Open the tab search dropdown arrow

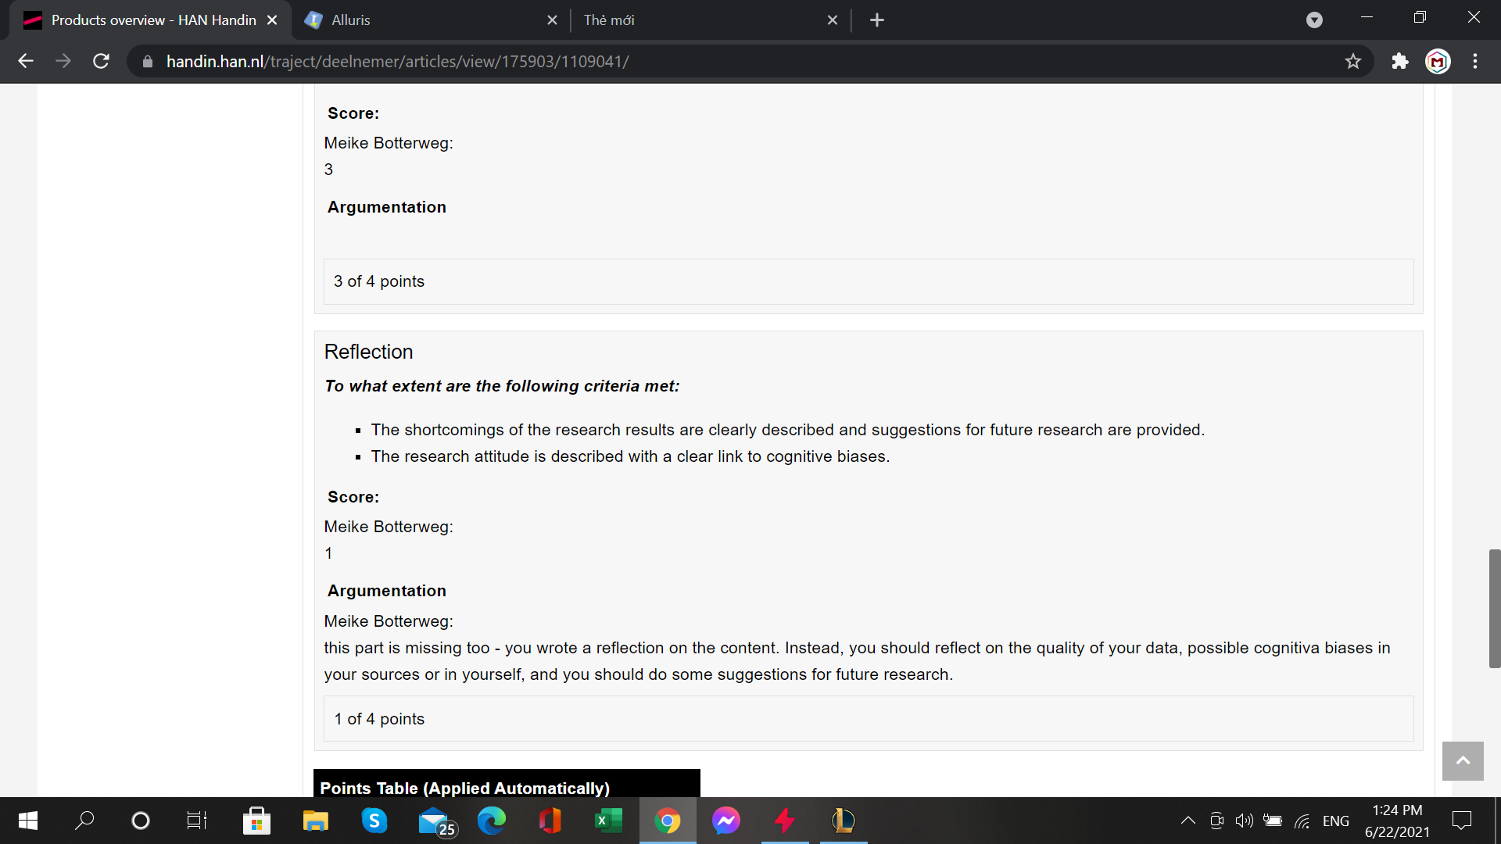click(x=1314, y=20)
